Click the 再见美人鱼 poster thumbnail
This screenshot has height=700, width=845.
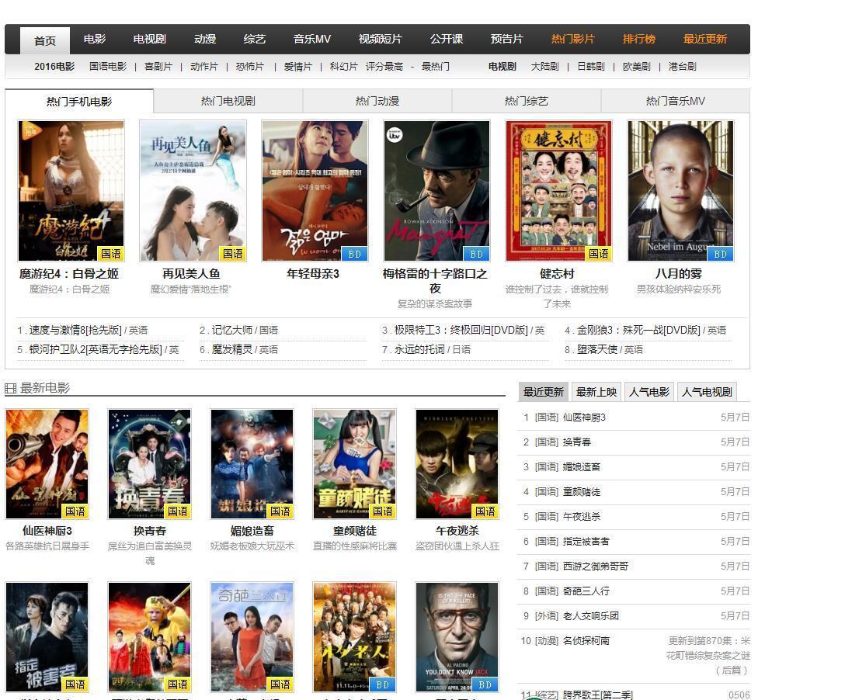pos(193,191)
